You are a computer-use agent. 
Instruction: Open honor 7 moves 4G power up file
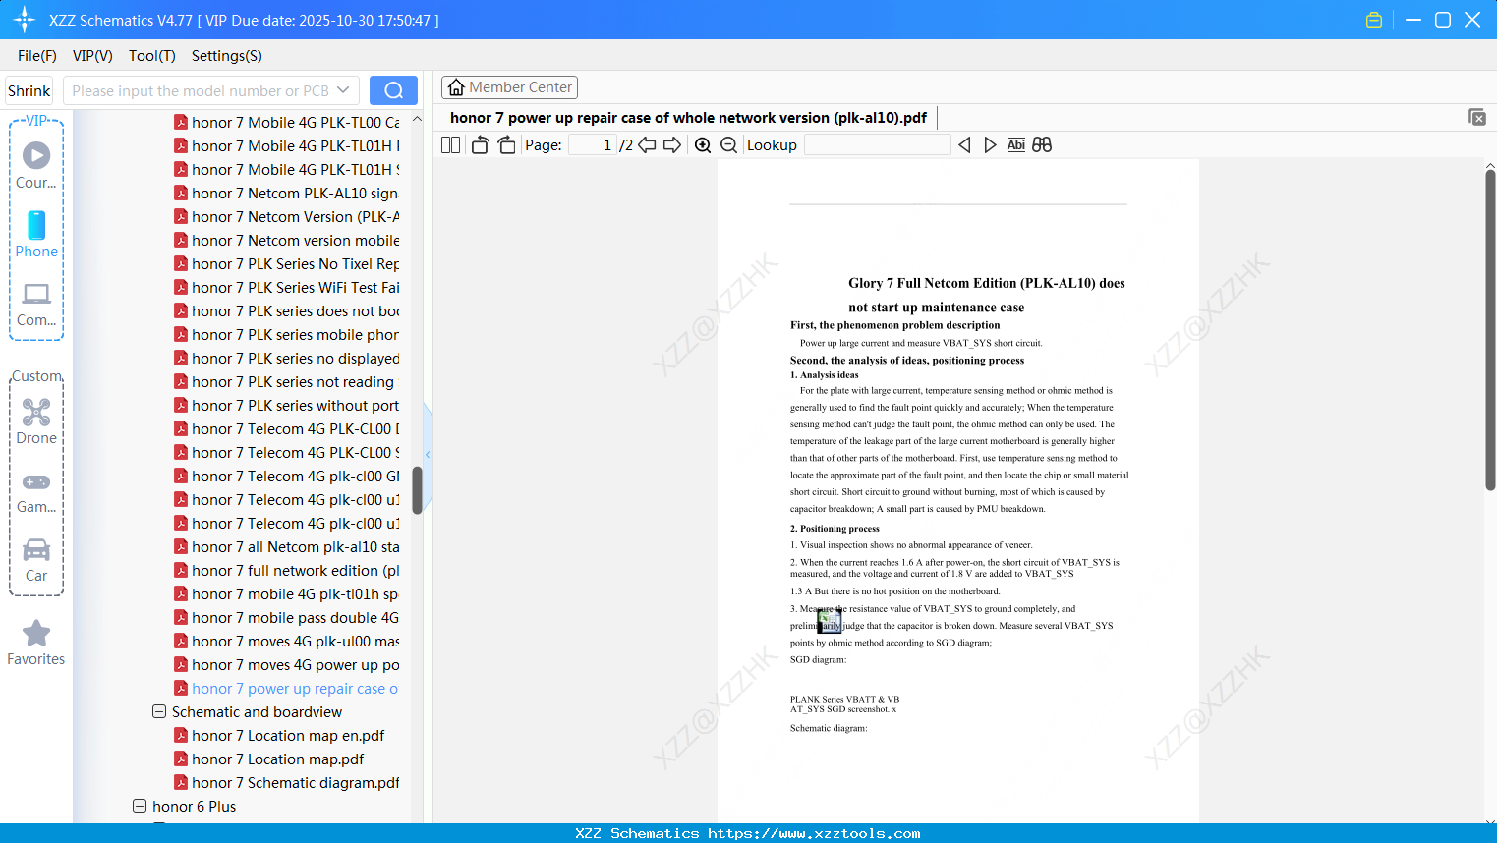point(286,664)
